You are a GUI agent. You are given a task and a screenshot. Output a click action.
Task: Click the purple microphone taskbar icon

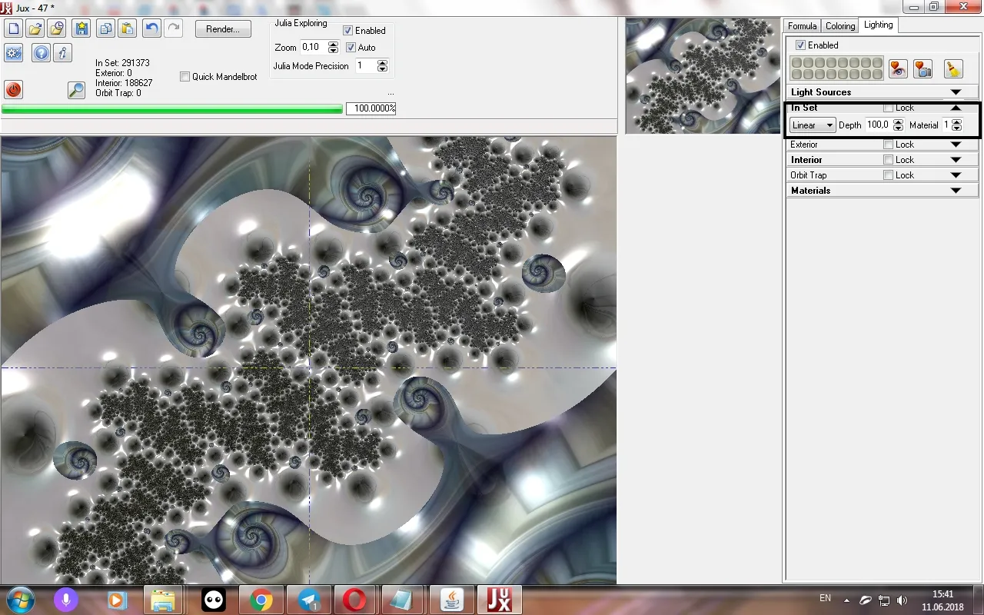tap(66, 600)
